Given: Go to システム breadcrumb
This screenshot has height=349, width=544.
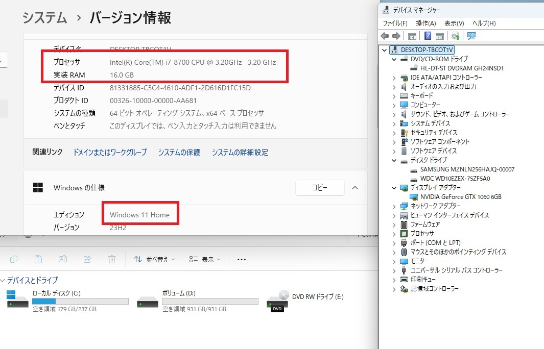Looking at the screenshot, I should coord(45,17).
